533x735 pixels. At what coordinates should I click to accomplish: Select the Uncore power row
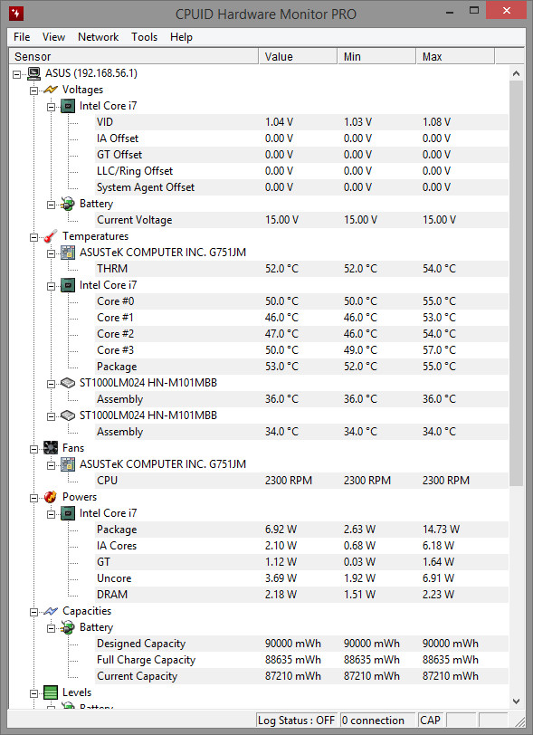click(302, 578)
